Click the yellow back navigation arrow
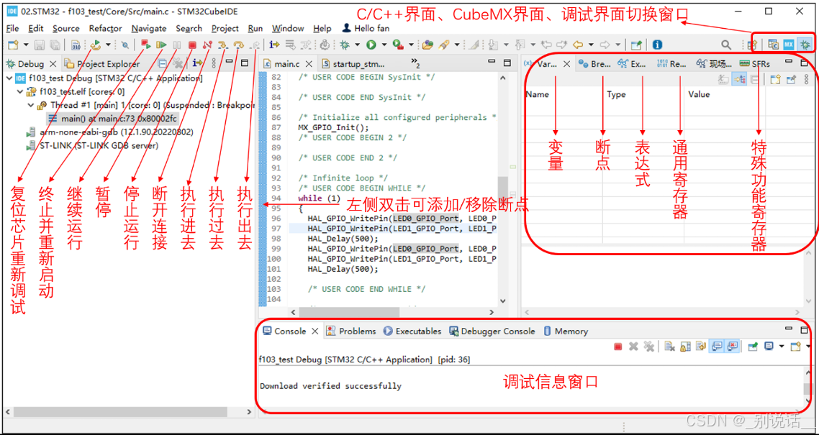This screenshot has width=819, height=435. [578, 45]
